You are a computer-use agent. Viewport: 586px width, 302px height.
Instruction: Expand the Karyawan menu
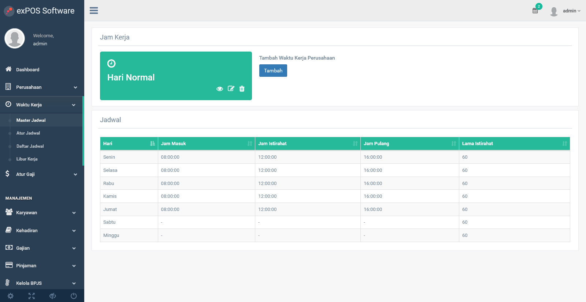click(42, 213)
